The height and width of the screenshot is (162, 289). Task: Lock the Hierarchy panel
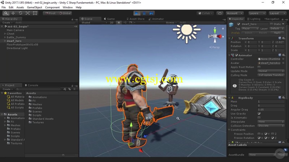point(72,19)
